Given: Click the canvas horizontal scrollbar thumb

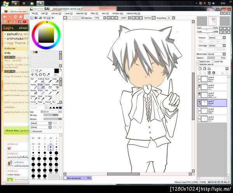Looking at the screenshot, I should coord(123,174).
